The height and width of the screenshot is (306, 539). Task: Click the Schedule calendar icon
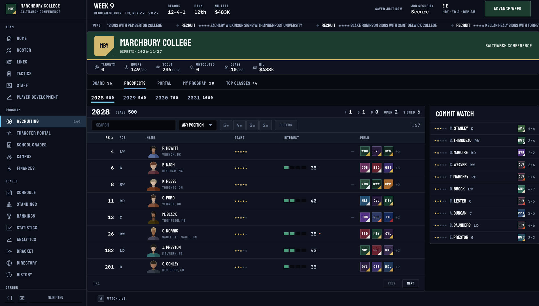click(x=9, y=193)
